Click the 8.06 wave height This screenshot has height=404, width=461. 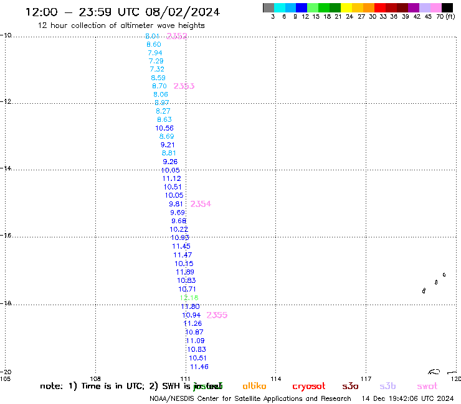coord(161,94)
